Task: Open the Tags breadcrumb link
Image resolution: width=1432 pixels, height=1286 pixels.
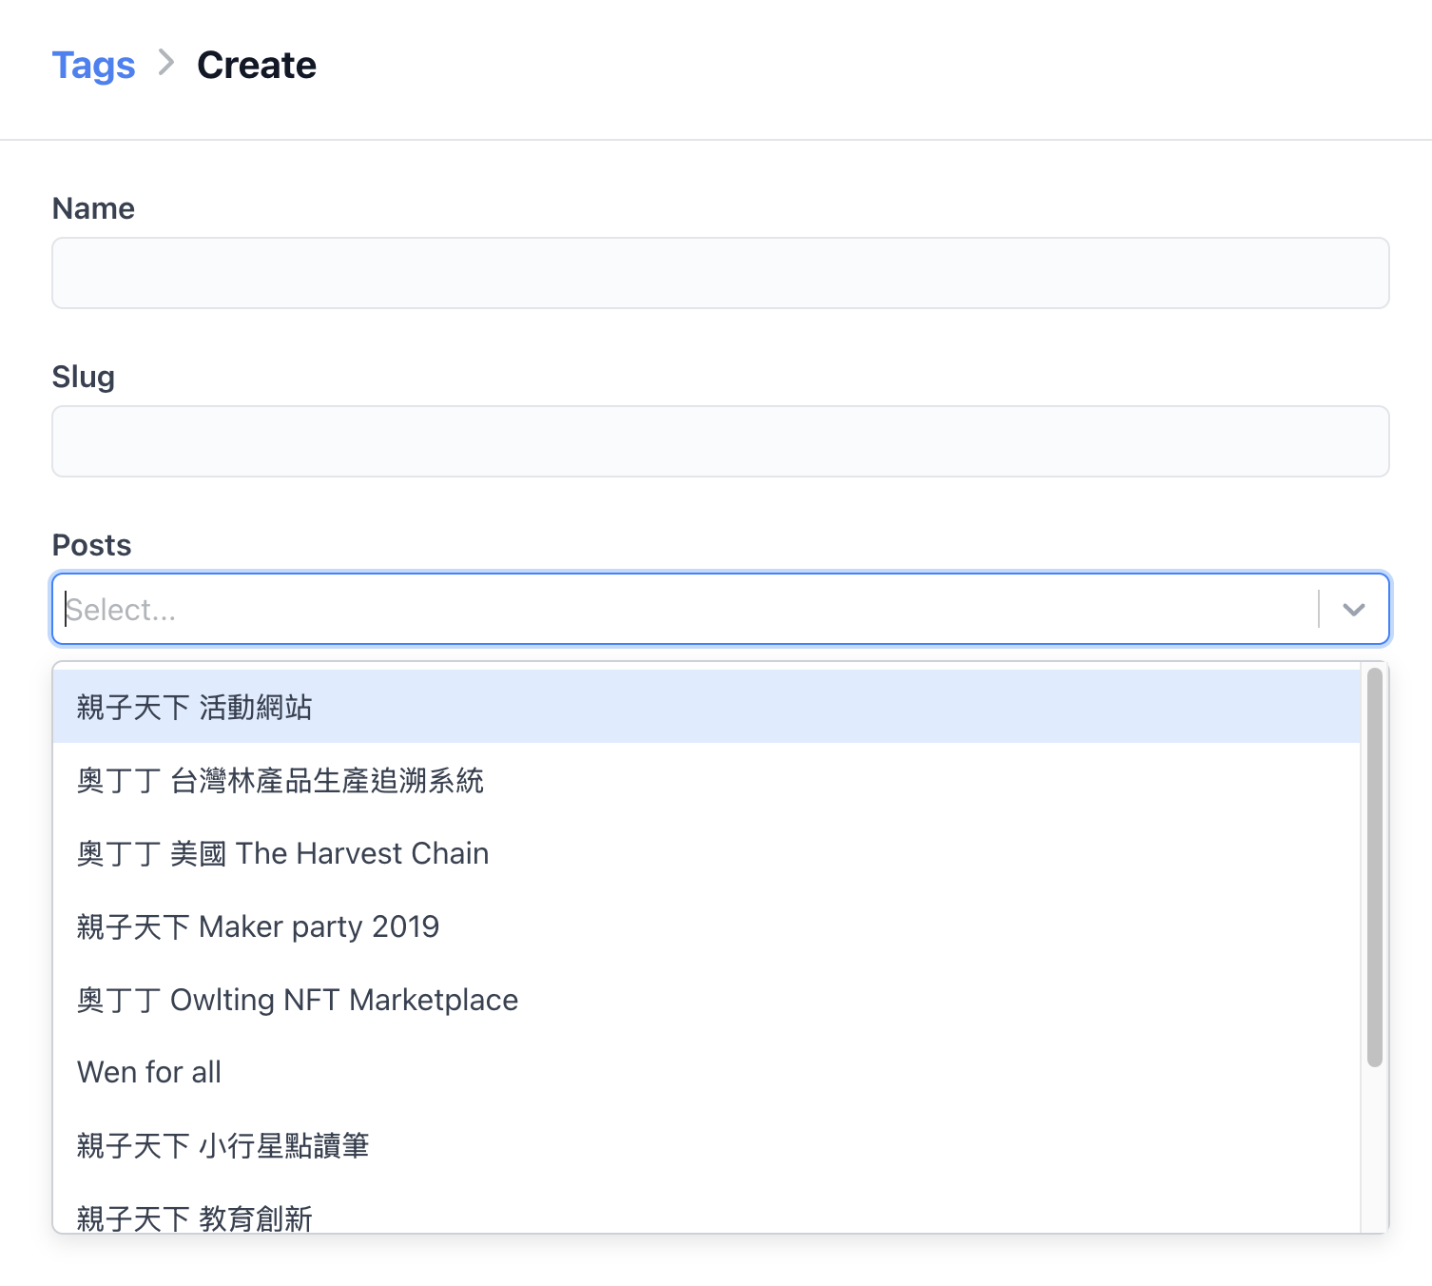Action: [93, 65]
